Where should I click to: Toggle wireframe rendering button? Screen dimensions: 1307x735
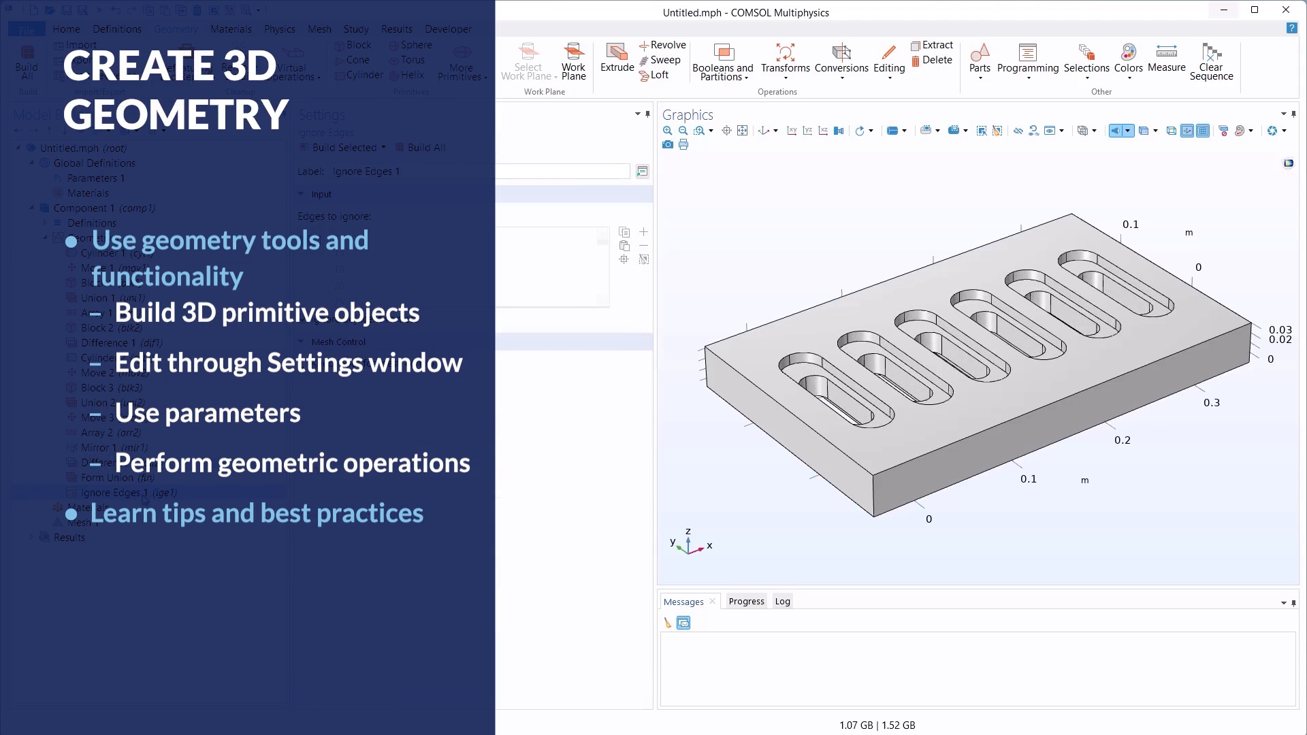(1171, 131)
